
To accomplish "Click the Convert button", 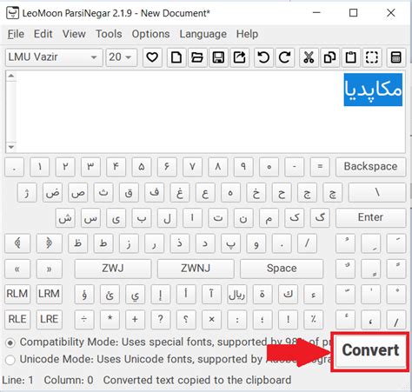I will coord(370,350).
